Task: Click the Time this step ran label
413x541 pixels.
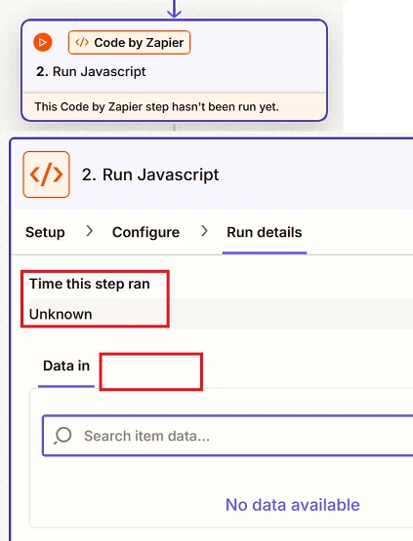Action: click(90, 284)
